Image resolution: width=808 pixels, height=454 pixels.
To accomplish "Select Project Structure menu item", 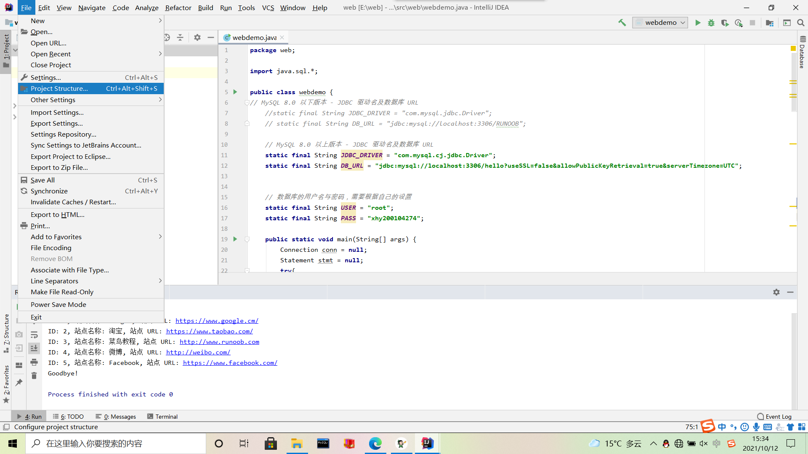I will click(91, 88).
